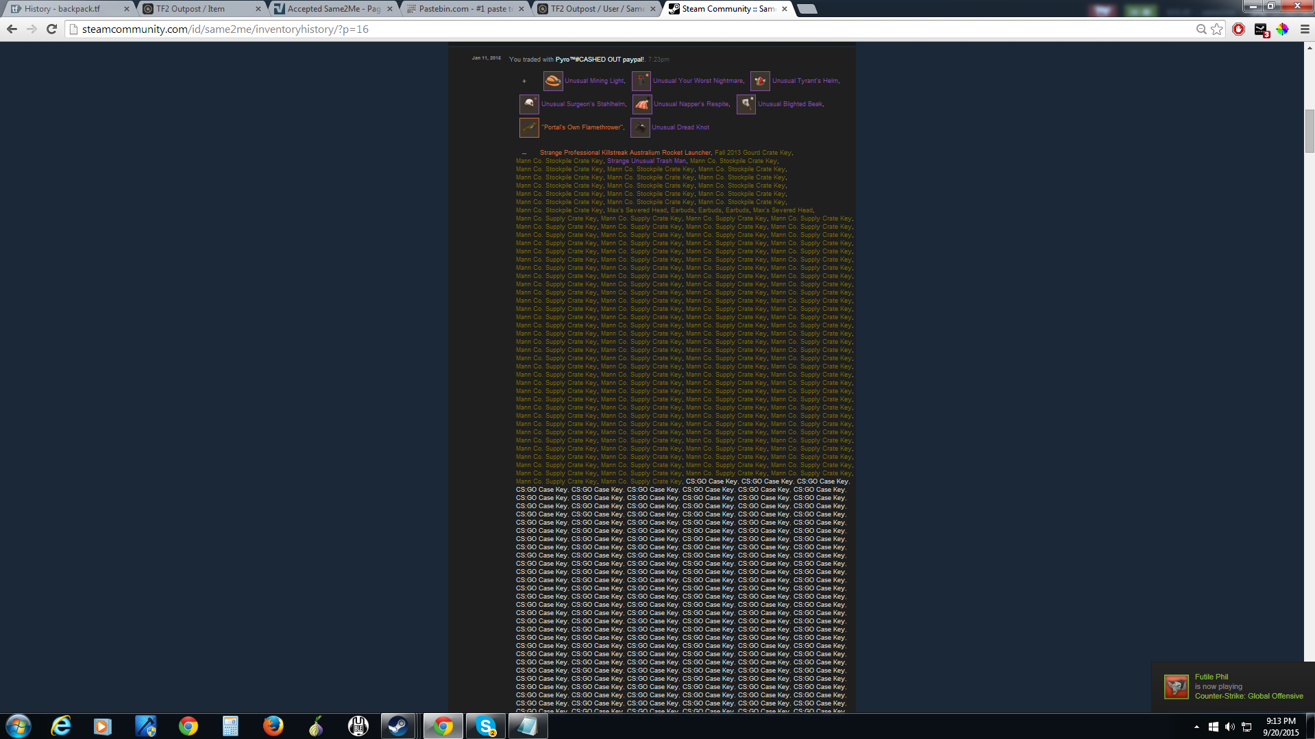The width and height of the screenshot is (1315, 739).
Task: Click the Portal's Own Flamethrower item icon
Action: 529,127
